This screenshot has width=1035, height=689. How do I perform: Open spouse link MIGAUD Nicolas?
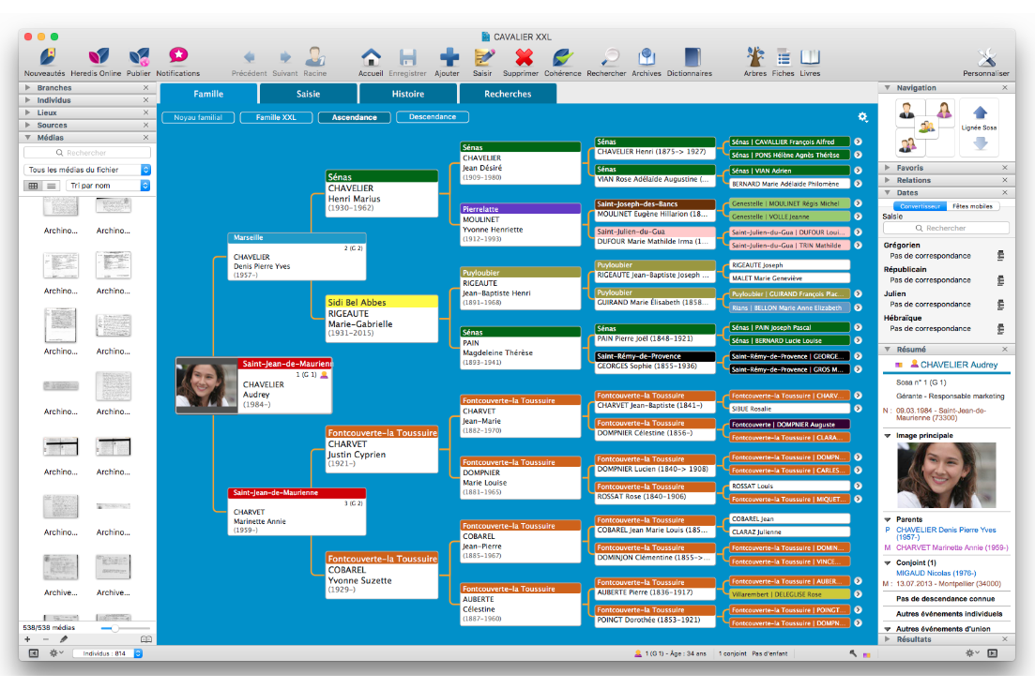pyautogui.click(x=936, y=574)
